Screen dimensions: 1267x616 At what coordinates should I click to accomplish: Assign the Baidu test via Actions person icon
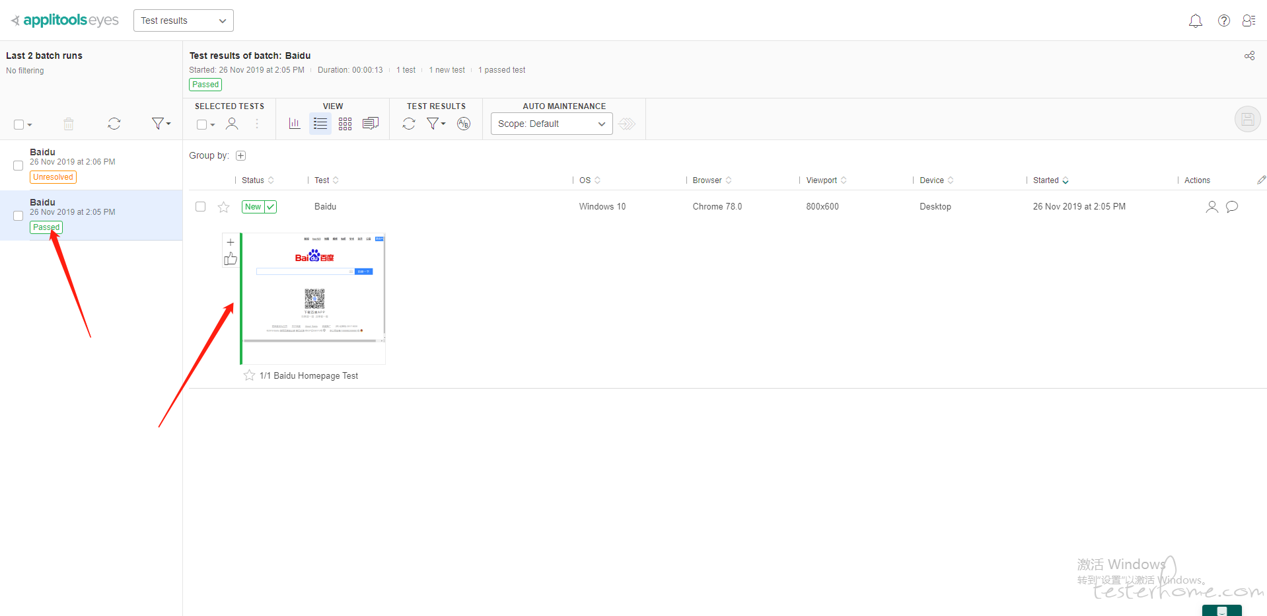tap(1212, 207)
